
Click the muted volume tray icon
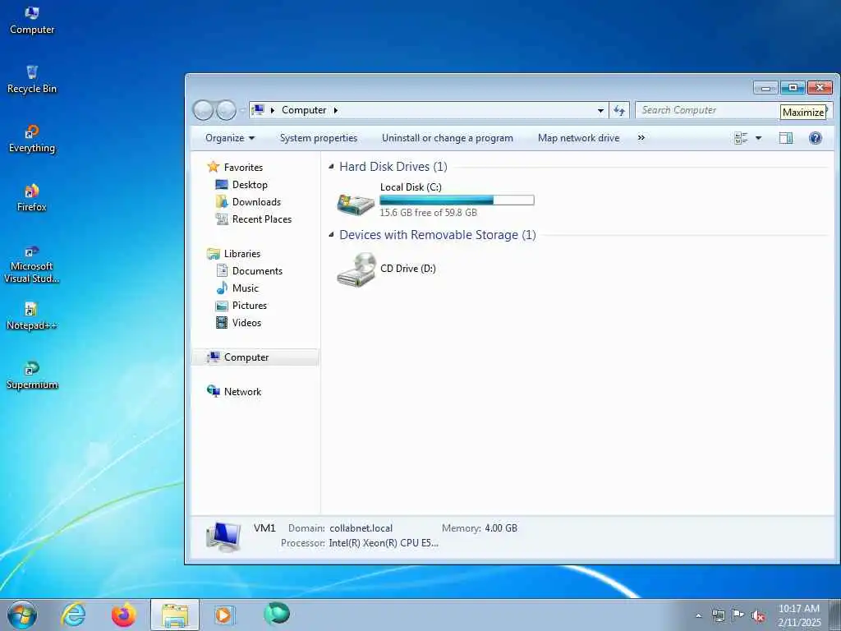[758, 616]
